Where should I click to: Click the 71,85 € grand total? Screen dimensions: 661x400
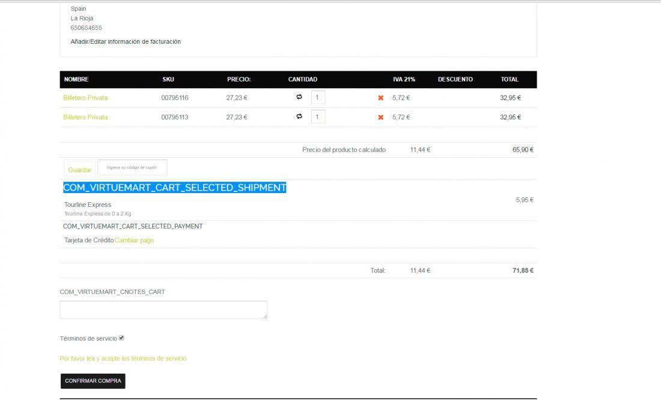pyautogui.click(x=523, y=270)
